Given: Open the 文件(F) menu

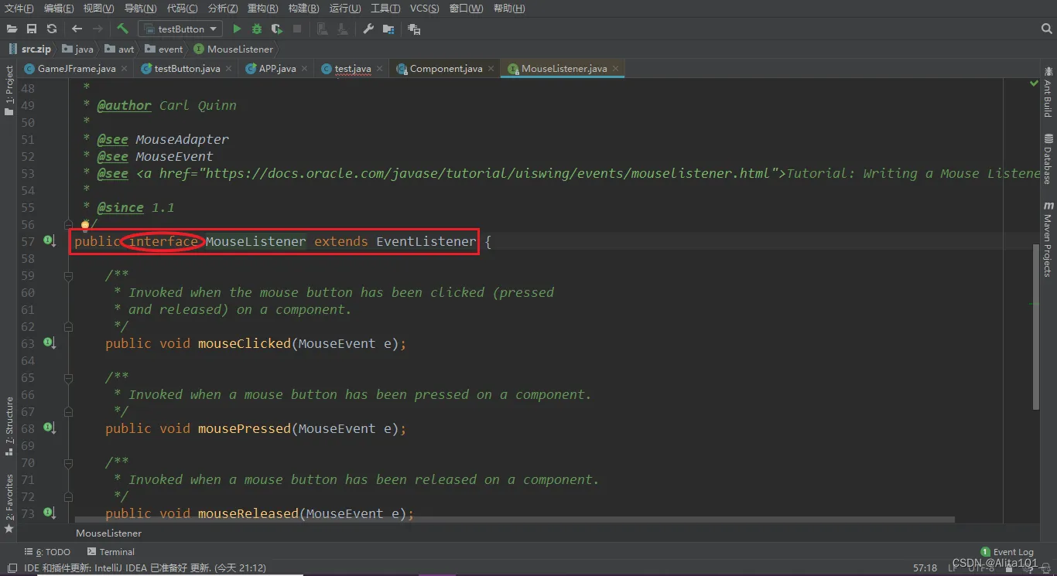Looking at the screenshot, I should click(19, 9).
